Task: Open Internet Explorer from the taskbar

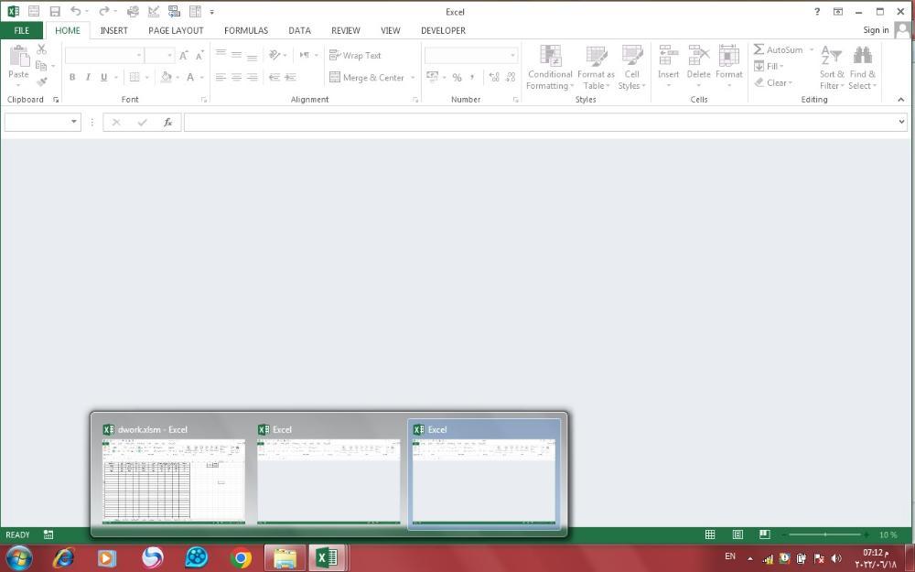Action: [64, 558]
